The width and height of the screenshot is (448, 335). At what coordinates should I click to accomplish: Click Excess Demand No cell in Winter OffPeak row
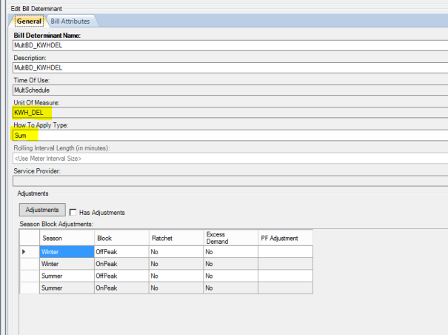[230, 252]
